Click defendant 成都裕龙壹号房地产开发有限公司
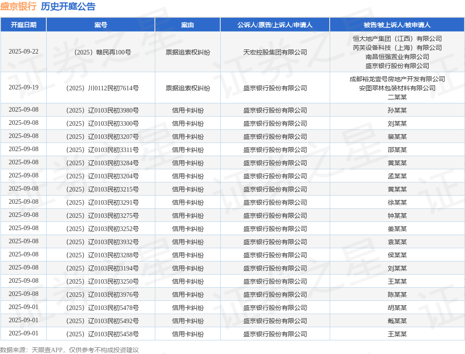This screenshot has width=465, height=354. click(397, 79)
